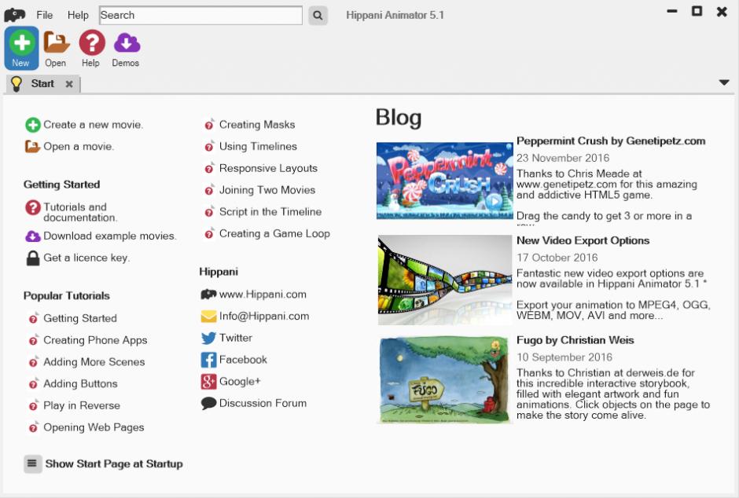Open the File menu

pyautogui.click(x=45, y=15)
